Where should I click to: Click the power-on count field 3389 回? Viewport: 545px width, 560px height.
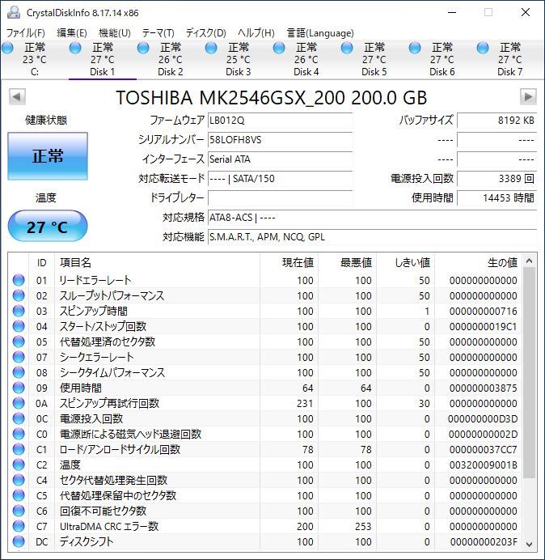(496, 179)
